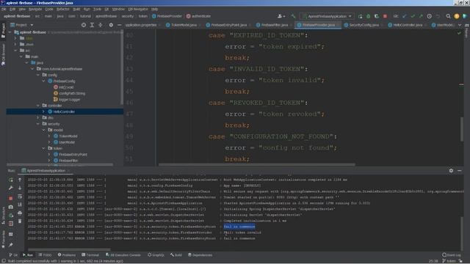Click the red Stop button in main toolbar
The width and height of the screenshot is (470, 264).
click(x=385, y=16)
